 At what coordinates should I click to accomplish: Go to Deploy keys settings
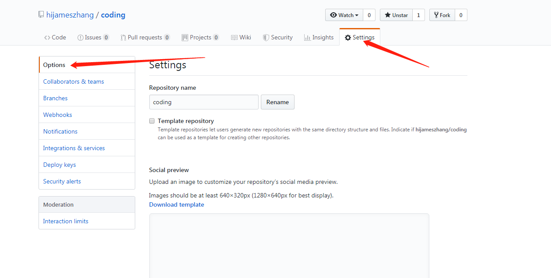click(x=87, y=165)
